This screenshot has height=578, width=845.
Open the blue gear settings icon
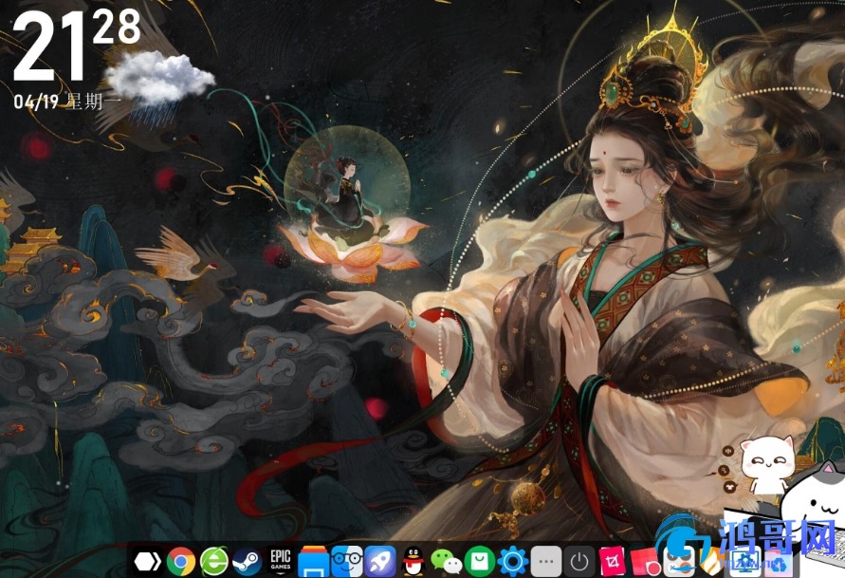[x=512, y=562]
